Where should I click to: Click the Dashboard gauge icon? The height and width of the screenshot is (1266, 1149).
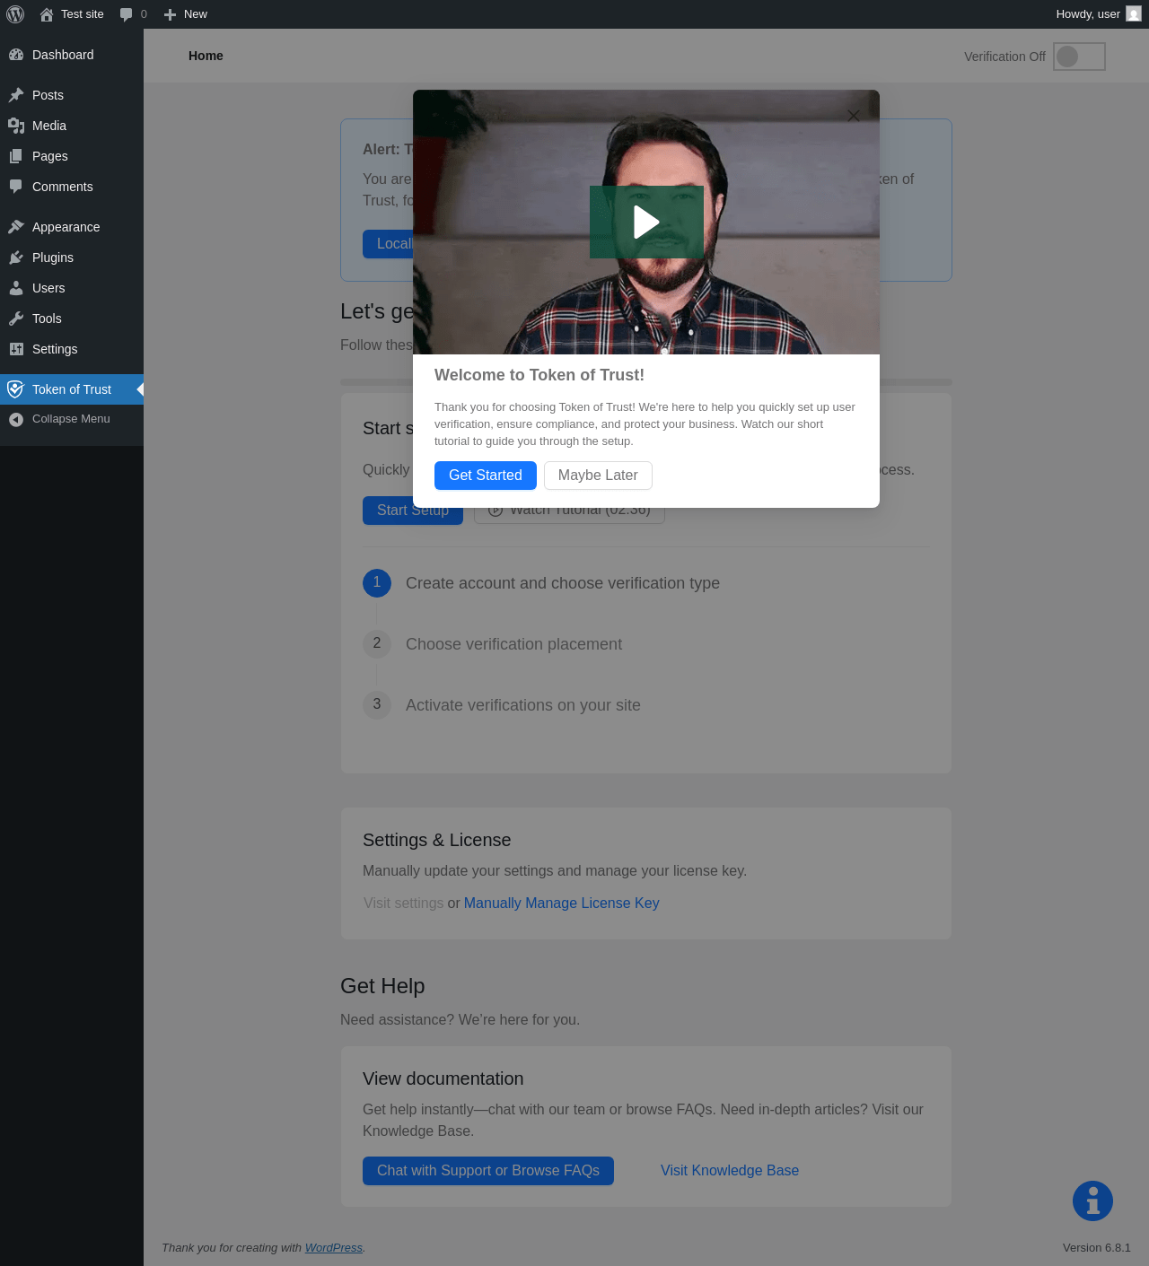[x=16, y=55]
